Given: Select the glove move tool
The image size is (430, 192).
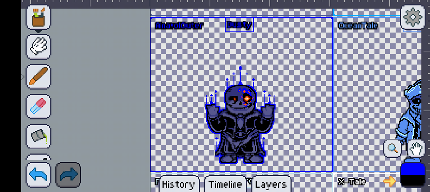Looking at the screenshot, I should click(38, 47).
